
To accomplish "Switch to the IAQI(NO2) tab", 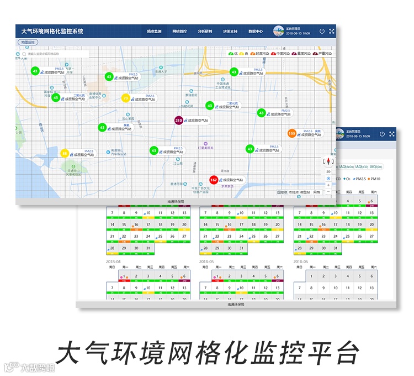I will (346, 167).
